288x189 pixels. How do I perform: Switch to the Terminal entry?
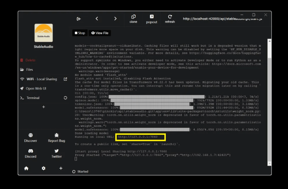coord(30,98)
